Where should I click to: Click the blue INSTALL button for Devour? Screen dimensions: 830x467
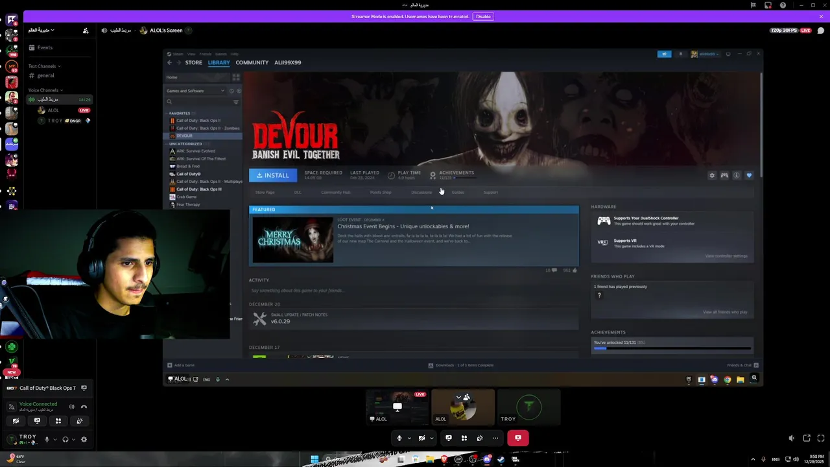(x=273, y=175)
